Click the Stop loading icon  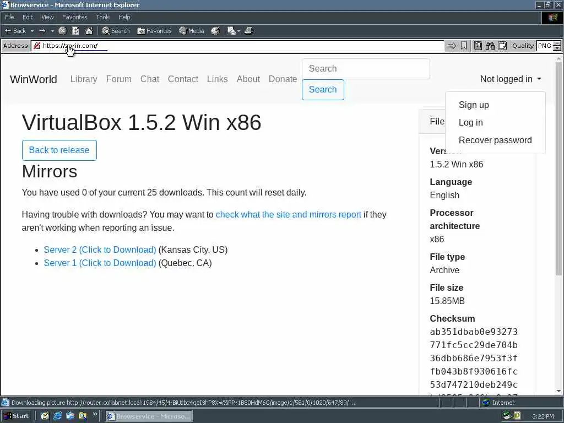click(x=63, y=31)
